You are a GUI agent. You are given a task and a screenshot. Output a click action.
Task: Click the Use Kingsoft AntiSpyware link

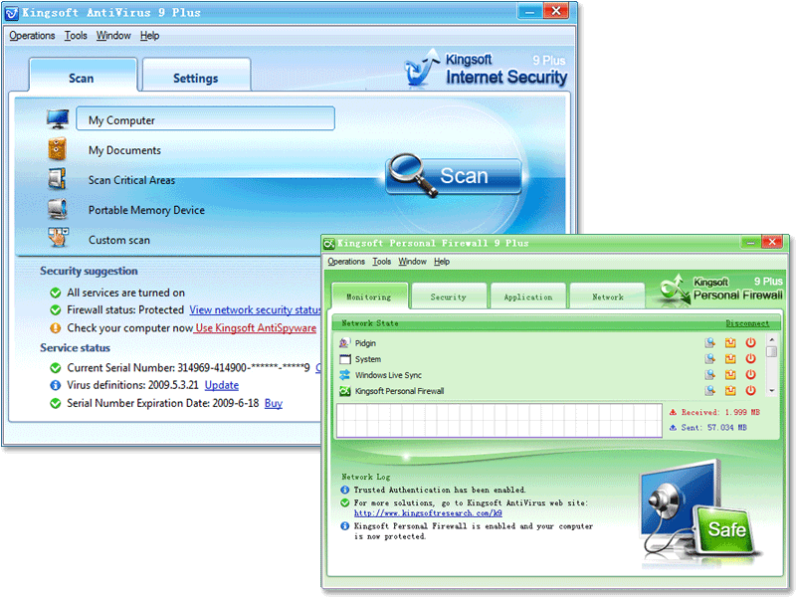(x=256, y=328)
